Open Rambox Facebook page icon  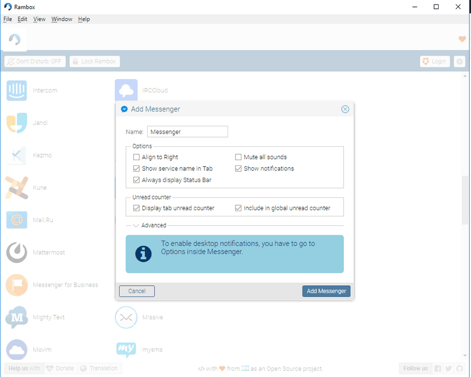438,368
